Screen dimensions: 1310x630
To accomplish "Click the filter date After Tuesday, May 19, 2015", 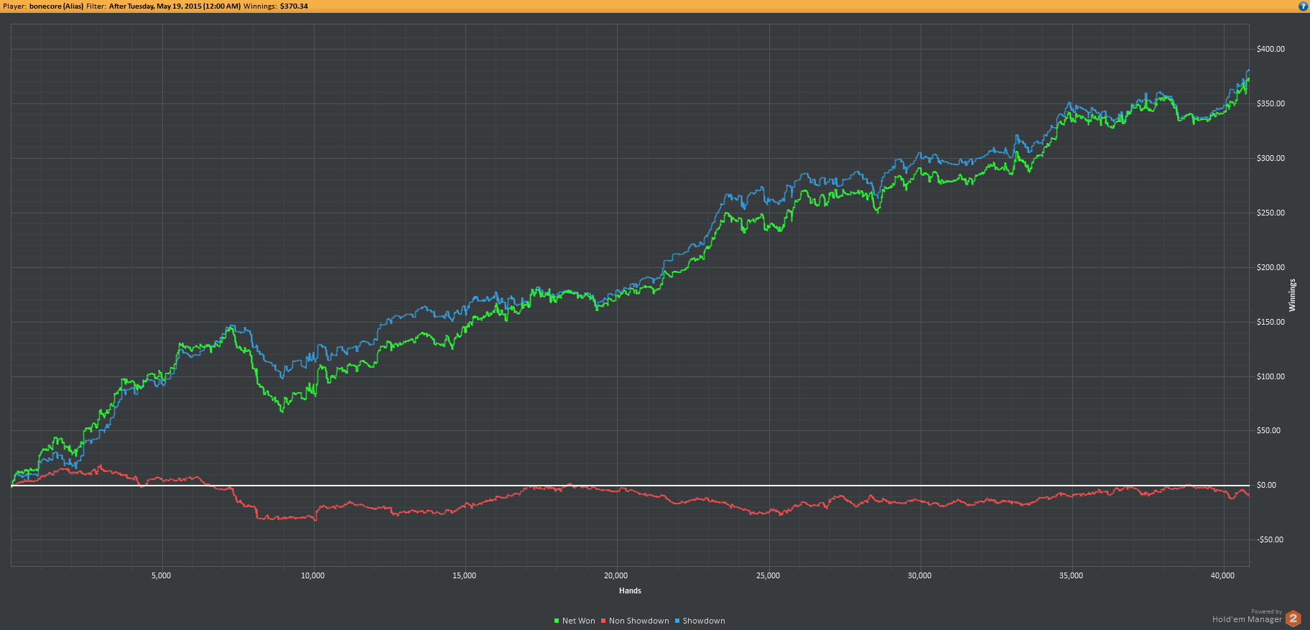I will [175, 6].
